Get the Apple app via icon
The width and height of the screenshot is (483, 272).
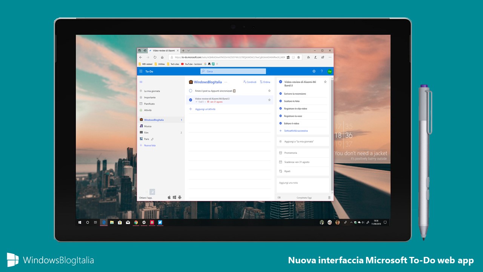(x=169, y=197)
